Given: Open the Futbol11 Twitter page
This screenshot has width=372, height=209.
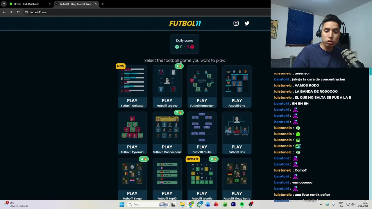Looking at the screenshot, I should [x=247, y=23].
